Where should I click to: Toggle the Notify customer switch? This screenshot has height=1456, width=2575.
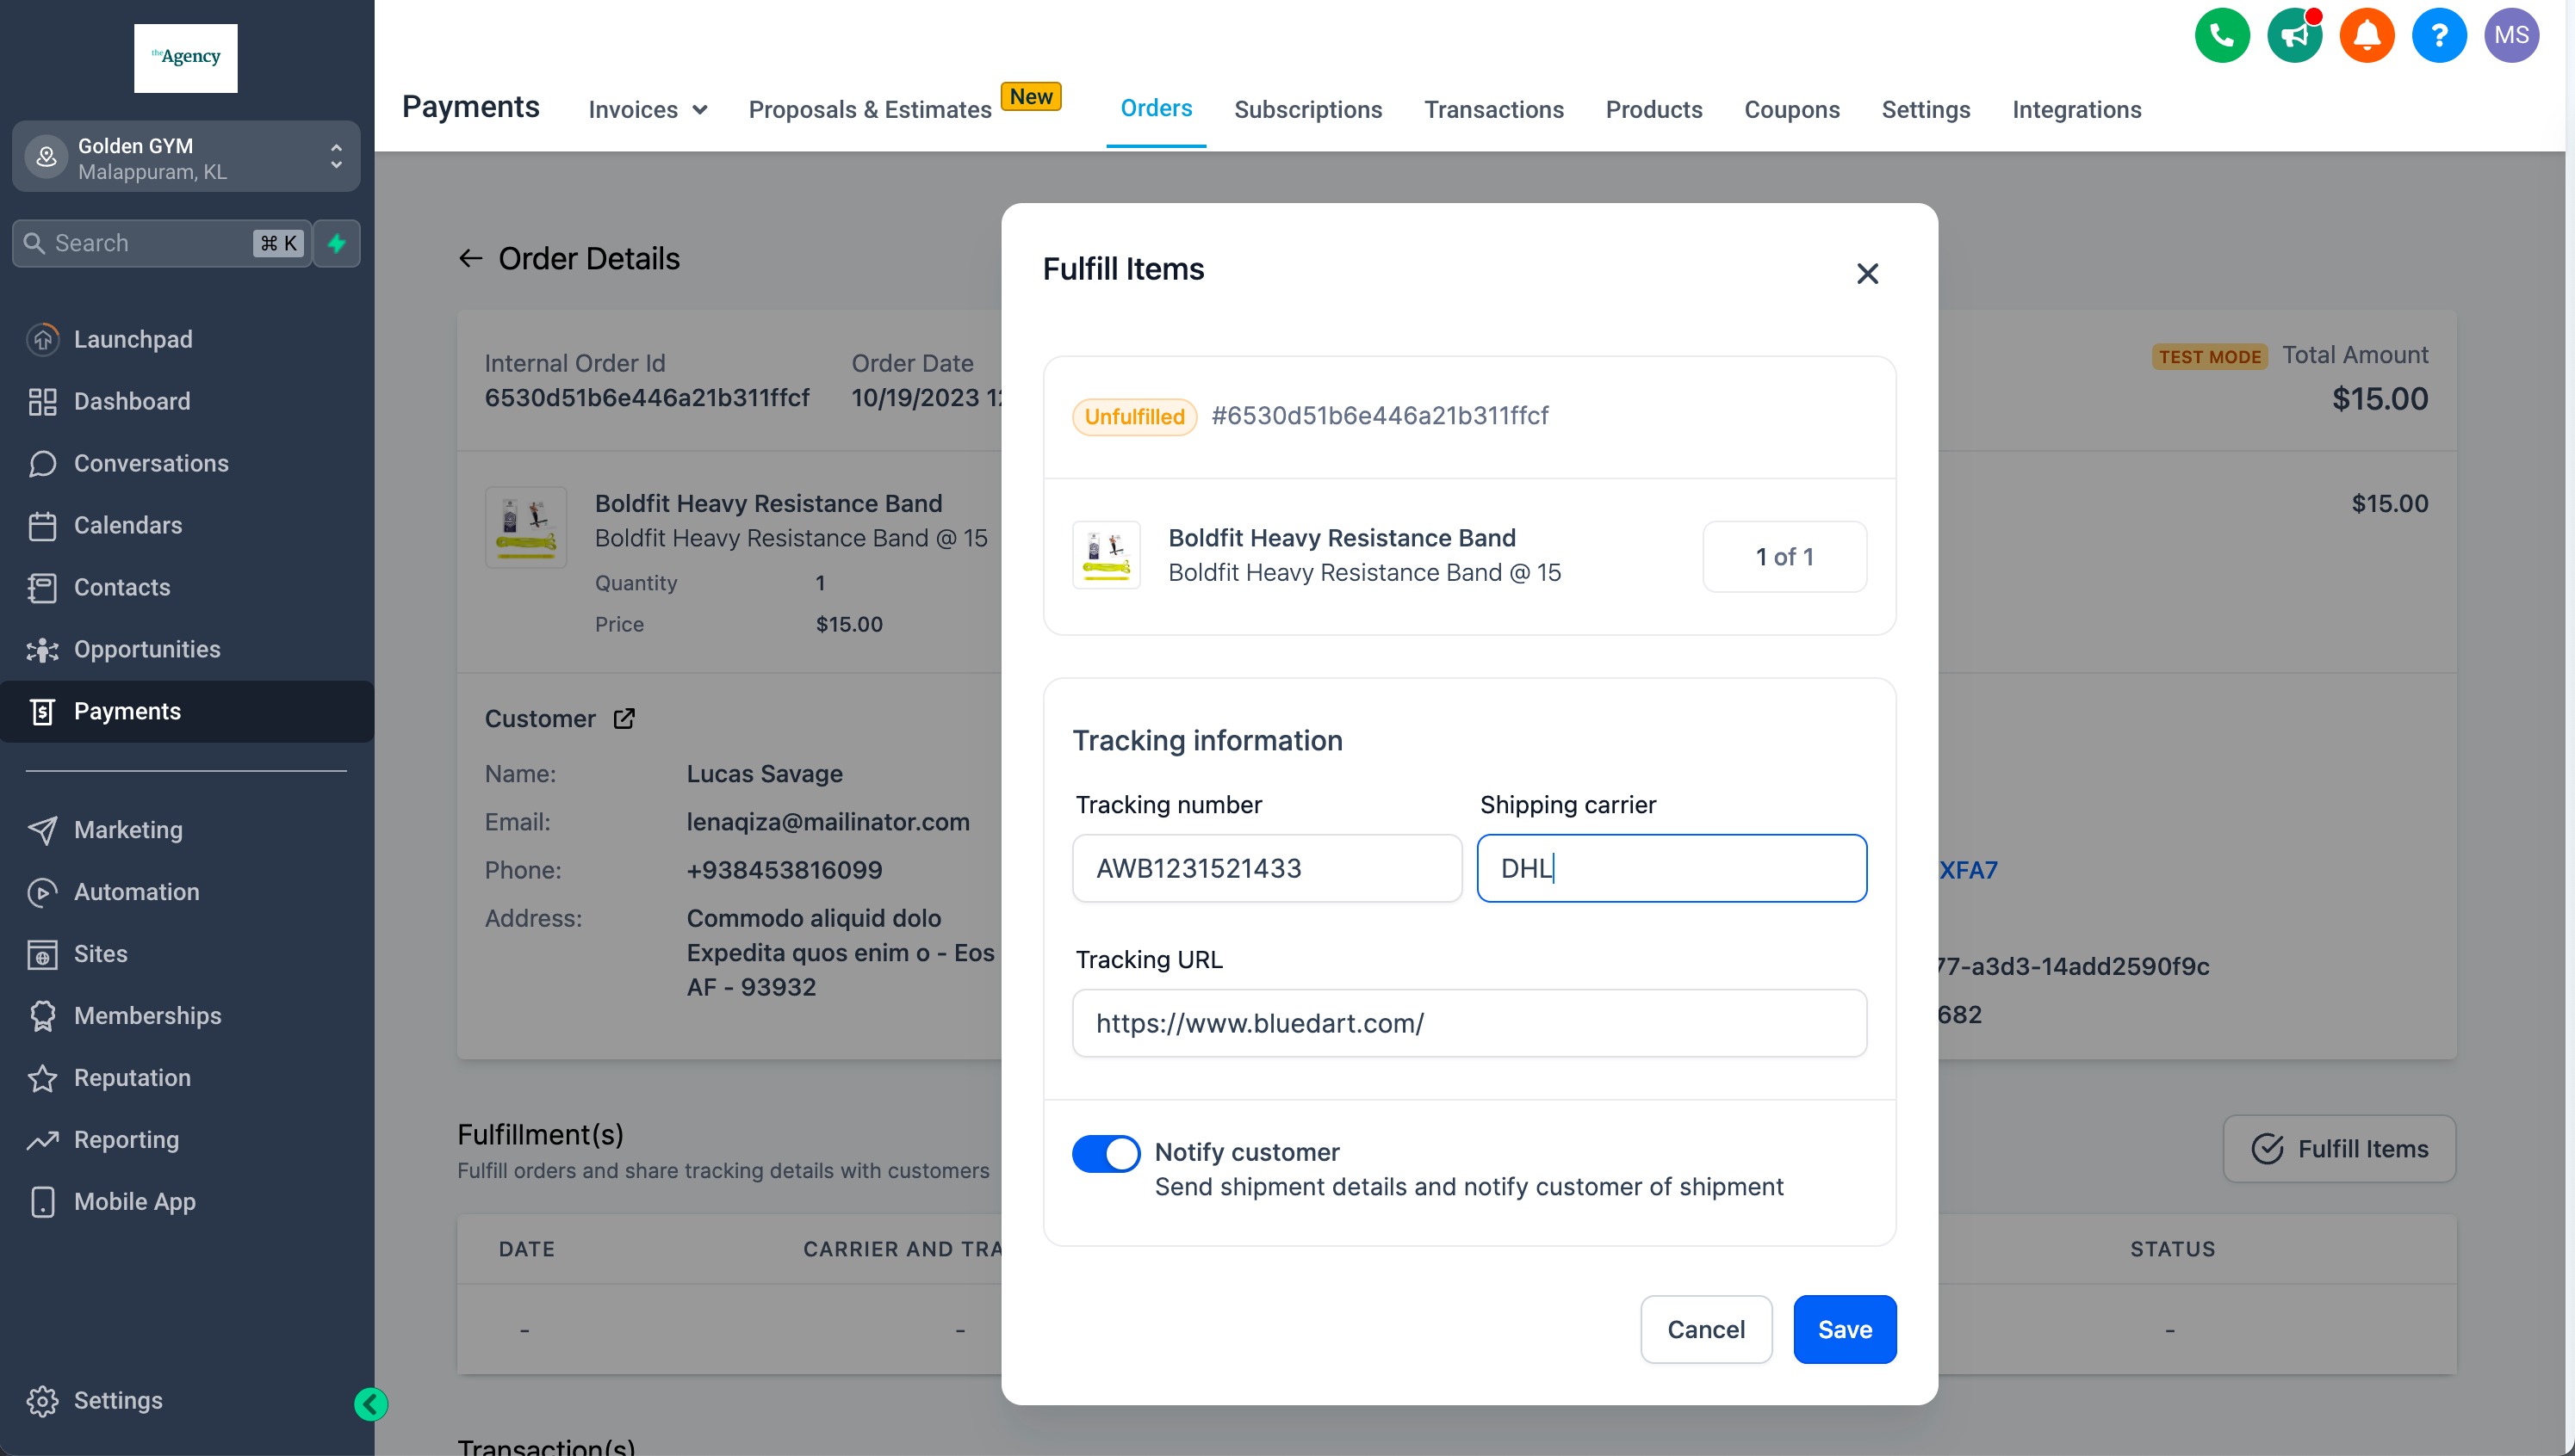(x=1105, y=1153)
